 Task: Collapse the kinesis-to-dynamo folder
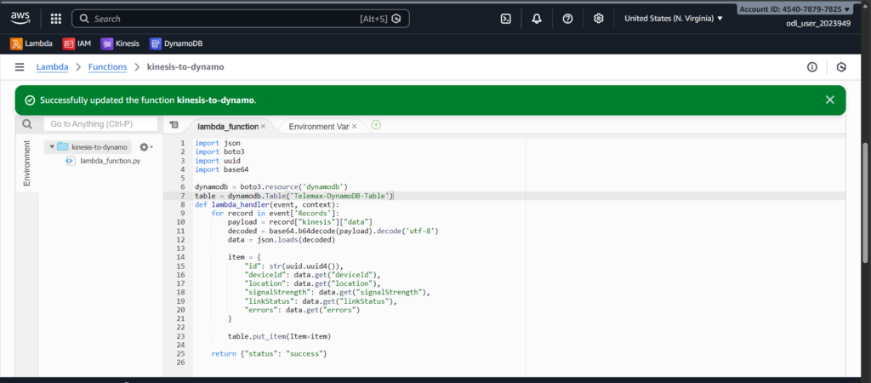click(x=52, y=146)
